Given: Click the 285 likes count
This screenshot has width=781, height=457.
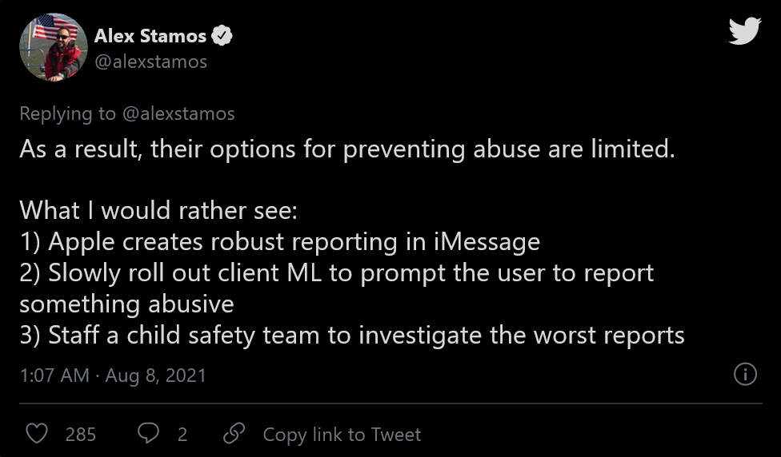Looking at the screenshot, I should pos(80,434).
